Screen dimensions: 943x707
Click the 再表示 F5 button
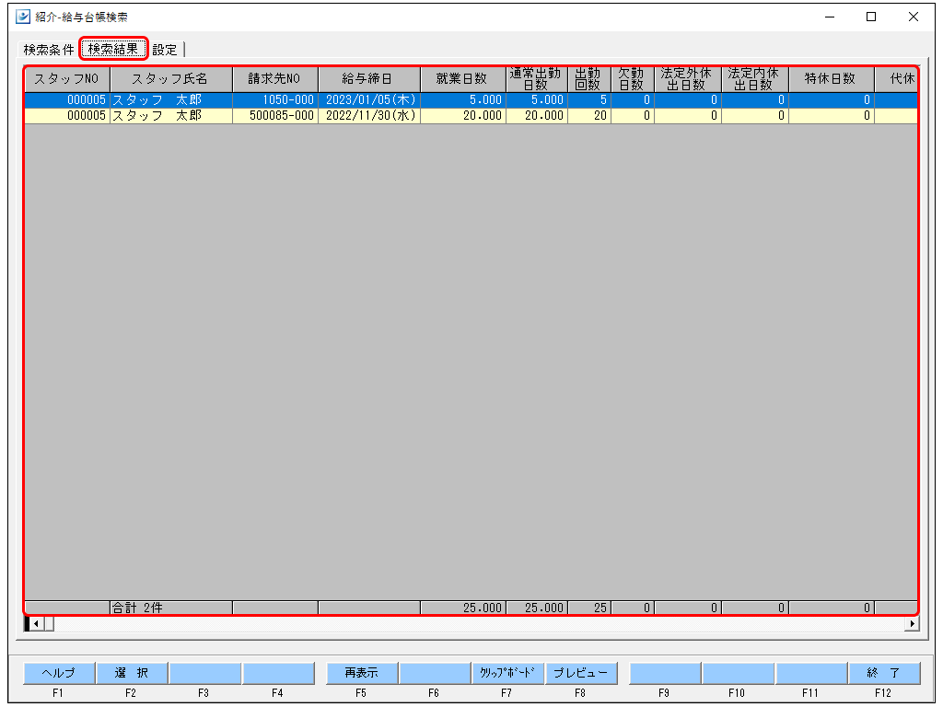click(x=361, y=673)
